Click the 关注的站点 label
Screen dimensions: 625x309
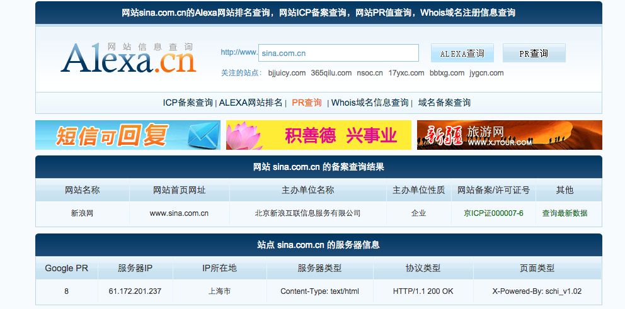pyautogui.click(x=241, y=73)
